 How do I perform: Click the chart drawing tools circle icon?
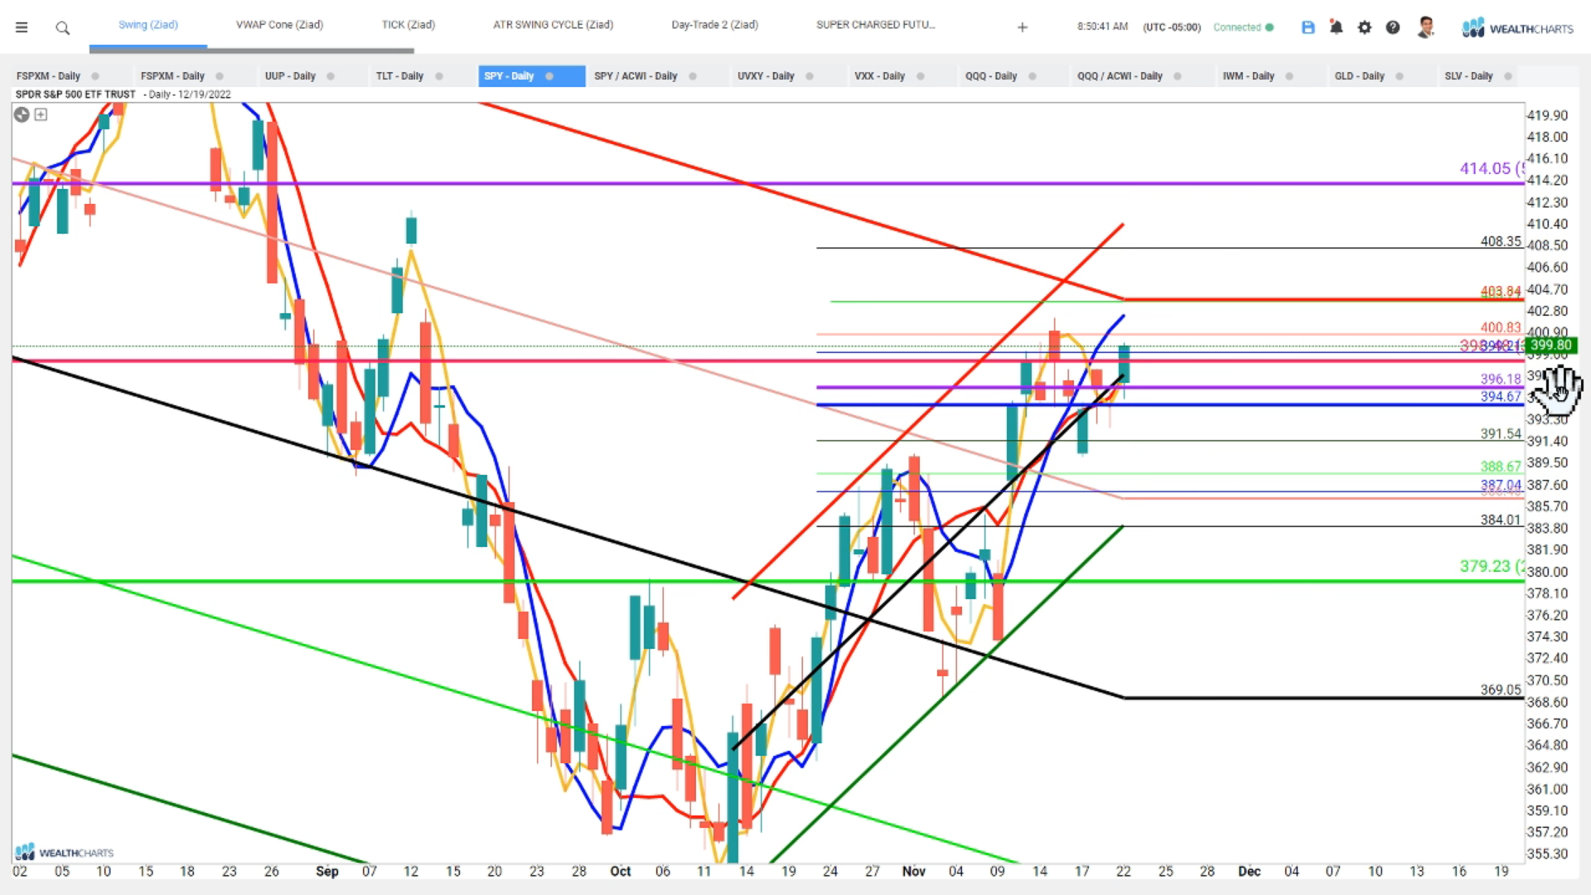(22, 114)
